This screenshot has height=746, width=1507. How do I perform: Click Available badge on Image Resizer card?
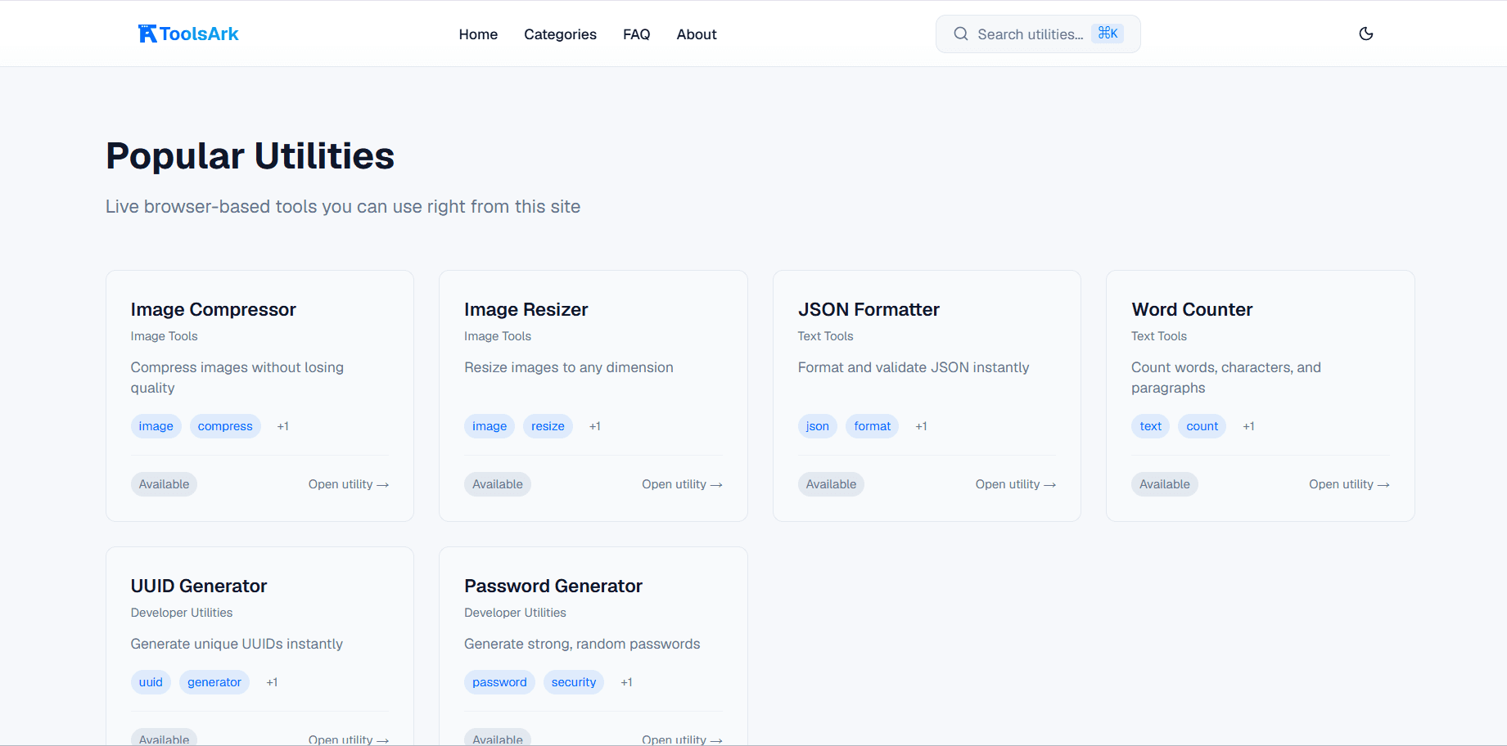[x=498, y=484]
